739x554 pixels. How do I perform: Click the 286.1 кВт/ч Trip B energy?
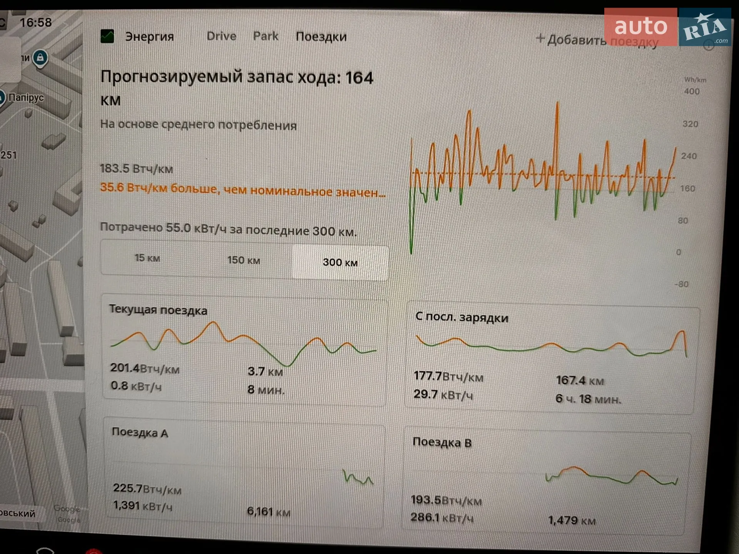pos(442,517)
